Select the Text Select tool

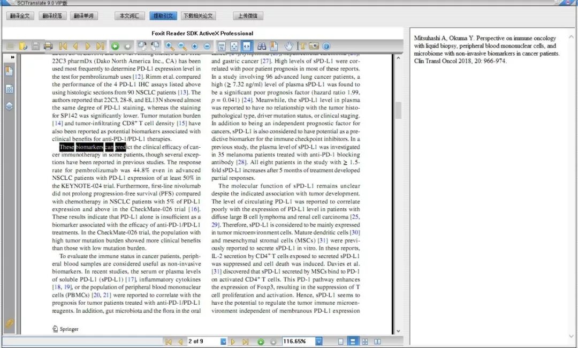(302, 46)
